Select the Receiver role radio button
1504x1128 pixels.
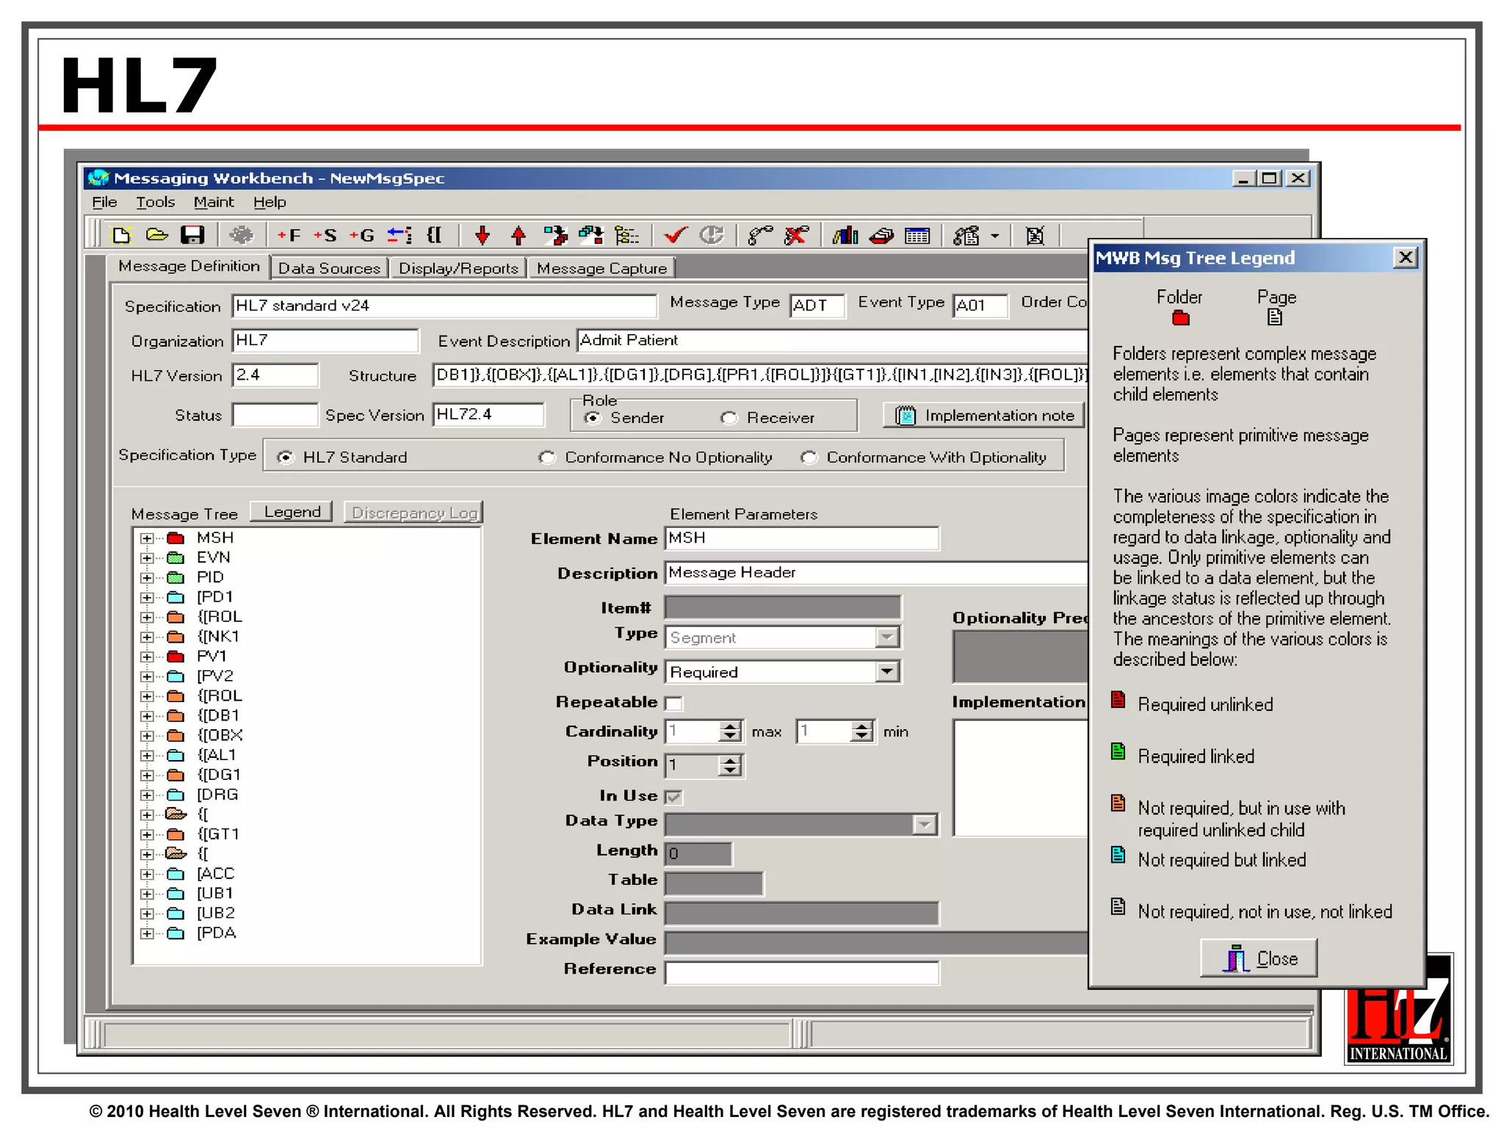[x=728, y=418]
